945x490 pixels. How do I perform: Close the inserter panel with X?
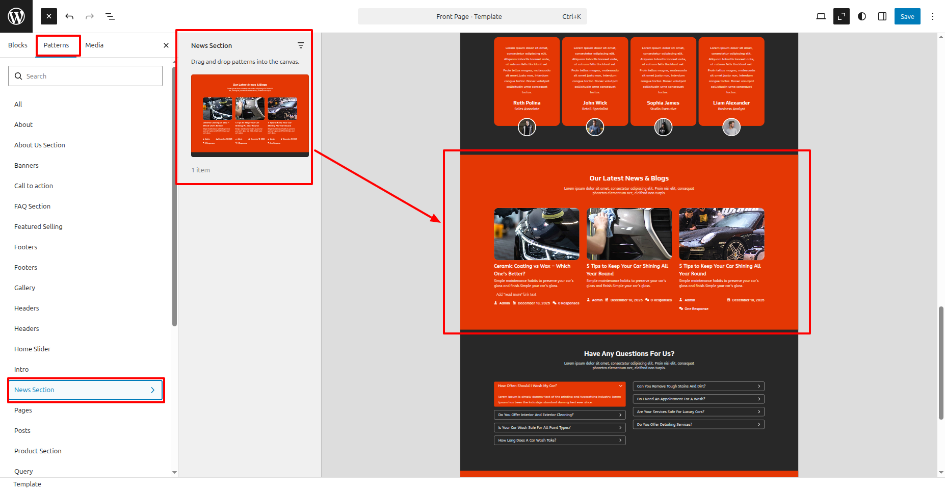pos(166,45)
